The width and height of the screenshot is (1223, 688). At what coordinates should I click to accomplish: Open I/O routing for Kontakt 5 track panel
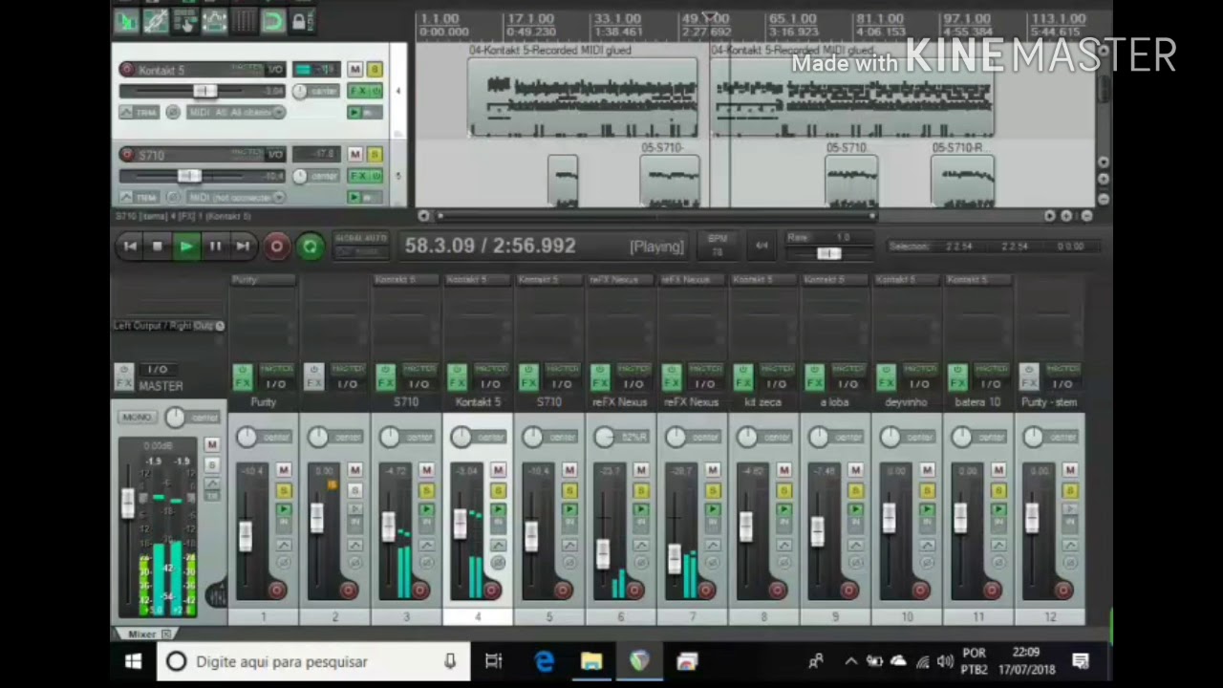click(x=275, y=70)
